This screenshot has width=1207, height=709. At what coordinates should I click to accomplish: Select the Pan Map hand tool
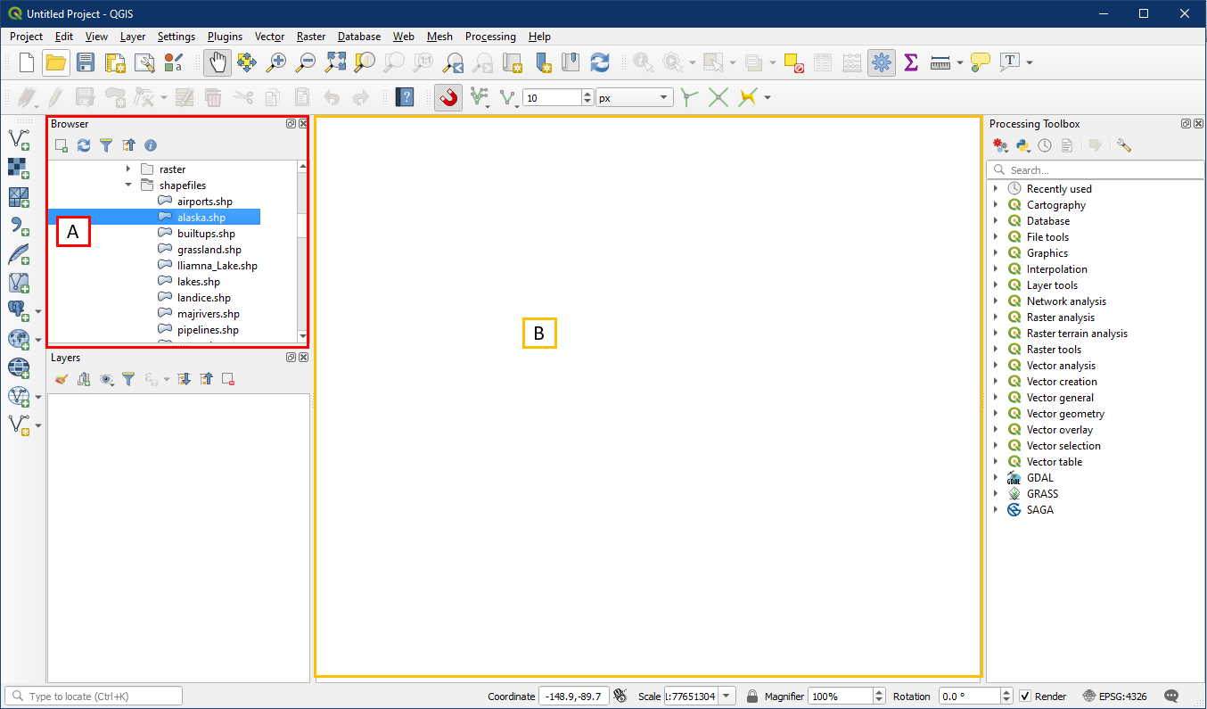pos(217,62)
